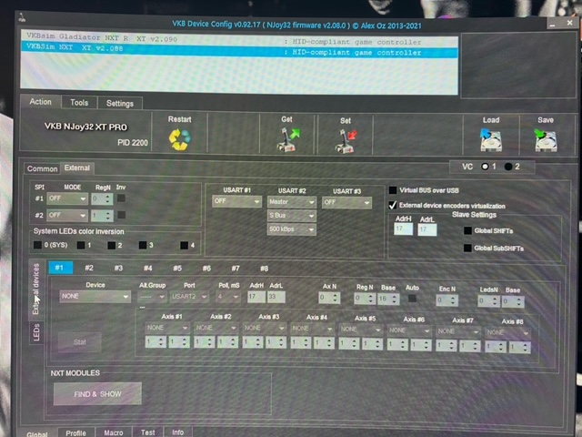Open the Device NONE dropdown

(x=95, y=296)
